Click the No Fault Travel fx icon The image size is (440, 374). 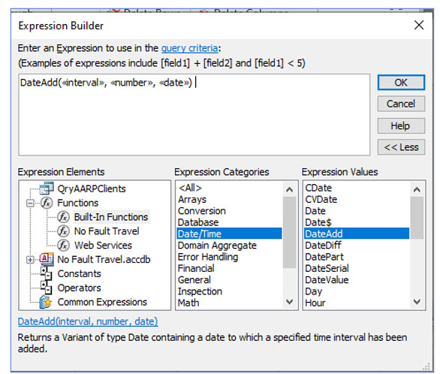(x=63, y=231)
